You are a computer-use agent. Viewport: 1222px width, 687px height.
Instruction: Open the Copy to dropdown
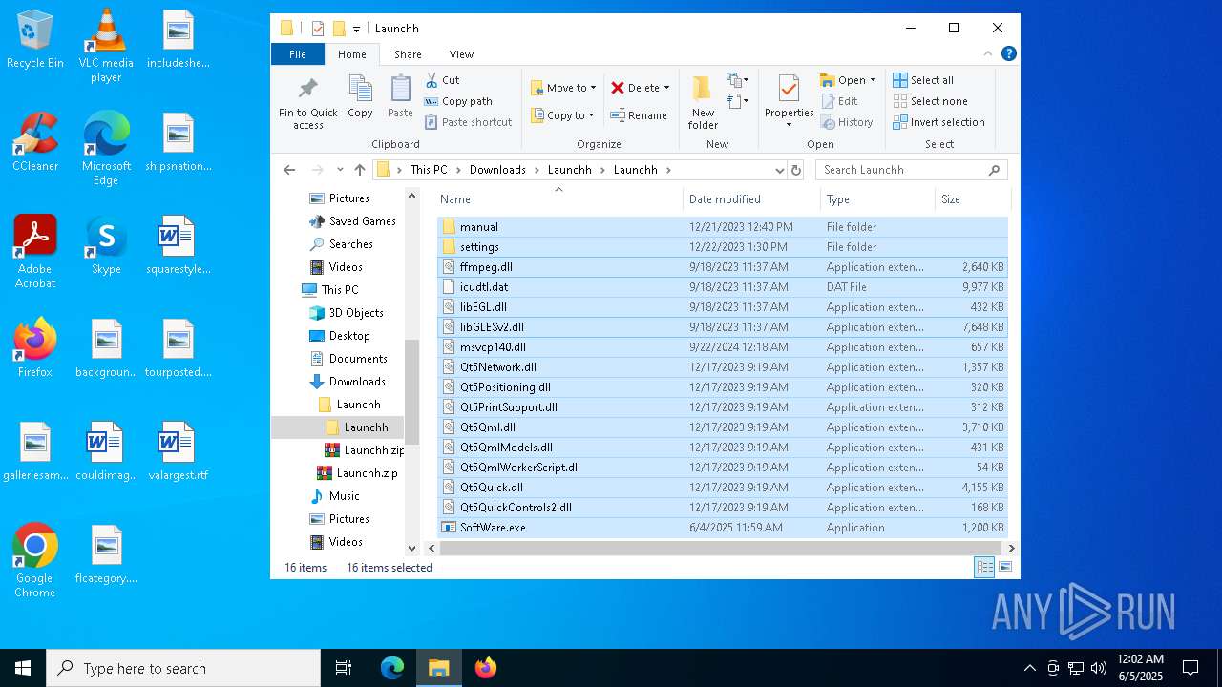pos(563,115)
